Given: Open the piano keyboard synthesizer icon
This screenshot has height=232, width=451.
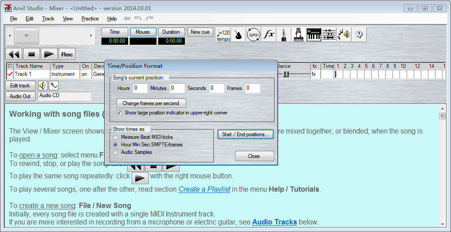Looking at the screenshot, I should click(x=314, y=35).
